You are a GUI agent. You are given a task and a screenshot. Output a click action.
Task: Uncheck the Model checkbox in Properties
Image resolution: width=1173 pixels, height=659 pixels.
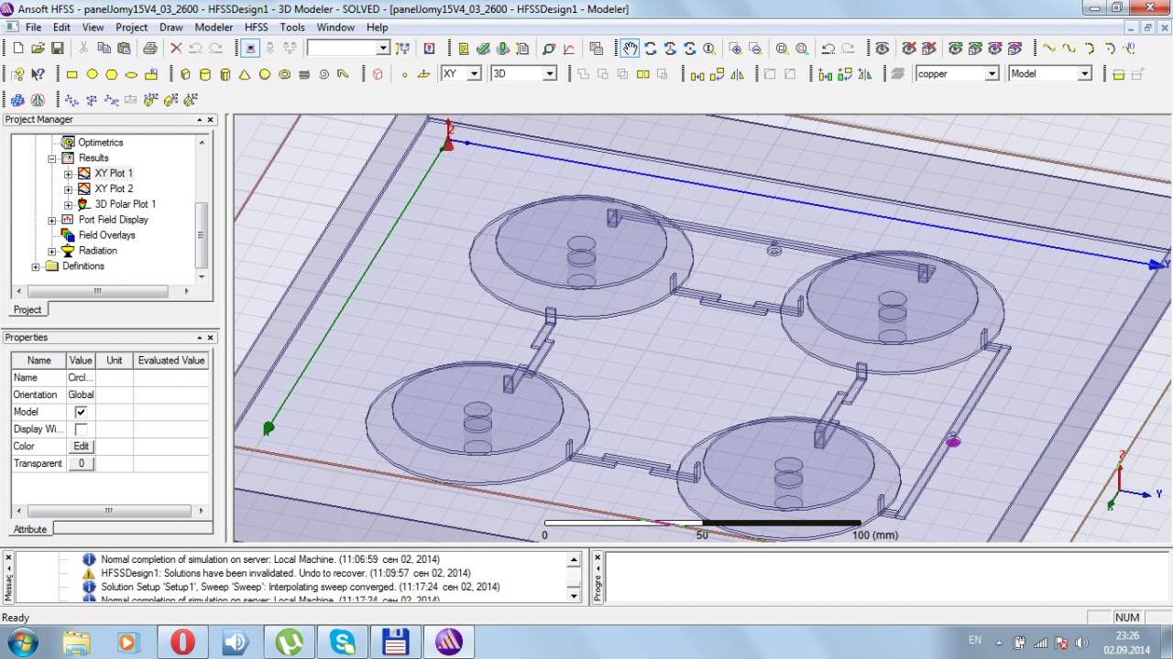click(x=81, y=412)
